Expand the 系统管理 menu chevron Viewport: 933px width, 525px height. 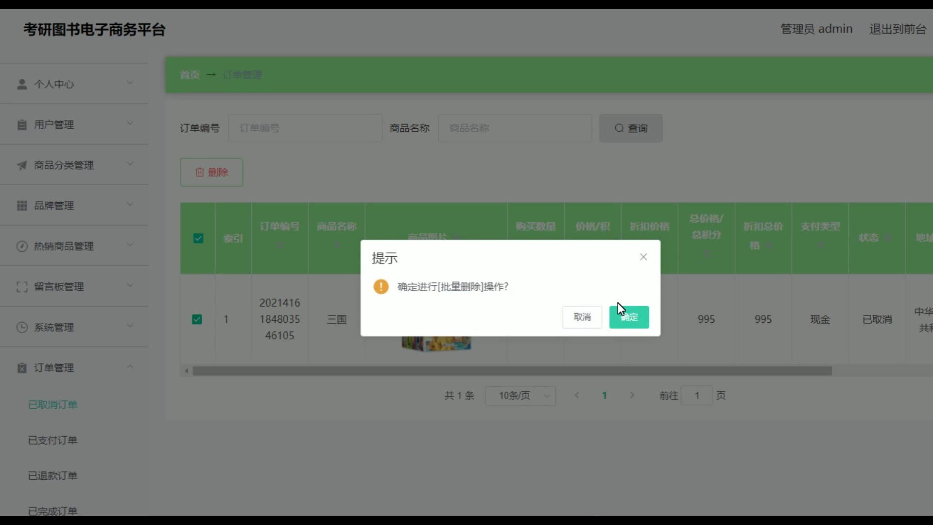(x=130, y=326)
